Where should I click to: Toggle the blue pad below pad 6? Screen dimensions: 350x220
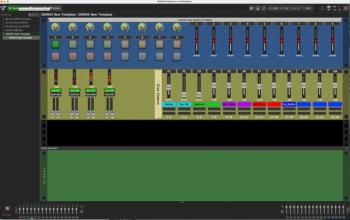(142, 56)
